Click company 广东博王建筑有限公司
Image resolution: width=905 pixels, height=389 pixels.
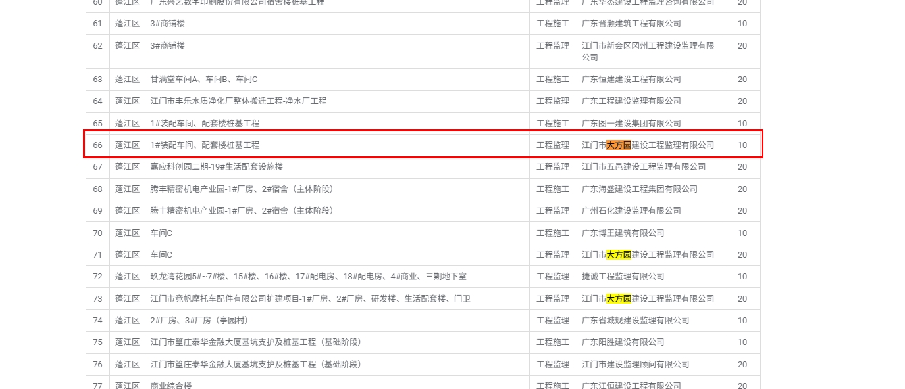tap(623, 233)
